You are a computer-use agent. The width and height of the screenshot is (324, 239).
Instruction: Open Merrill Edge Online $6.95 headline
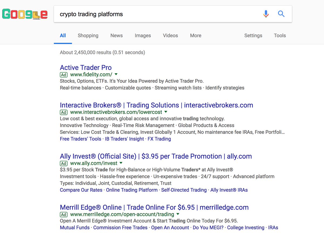[x=154, y=207]
